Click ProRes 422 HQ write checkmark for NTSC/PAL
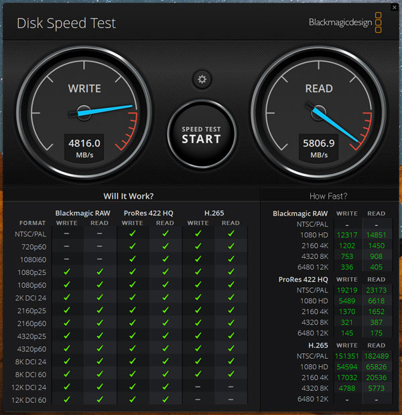This screenshot has height=415, width=402. click(132, 234)
